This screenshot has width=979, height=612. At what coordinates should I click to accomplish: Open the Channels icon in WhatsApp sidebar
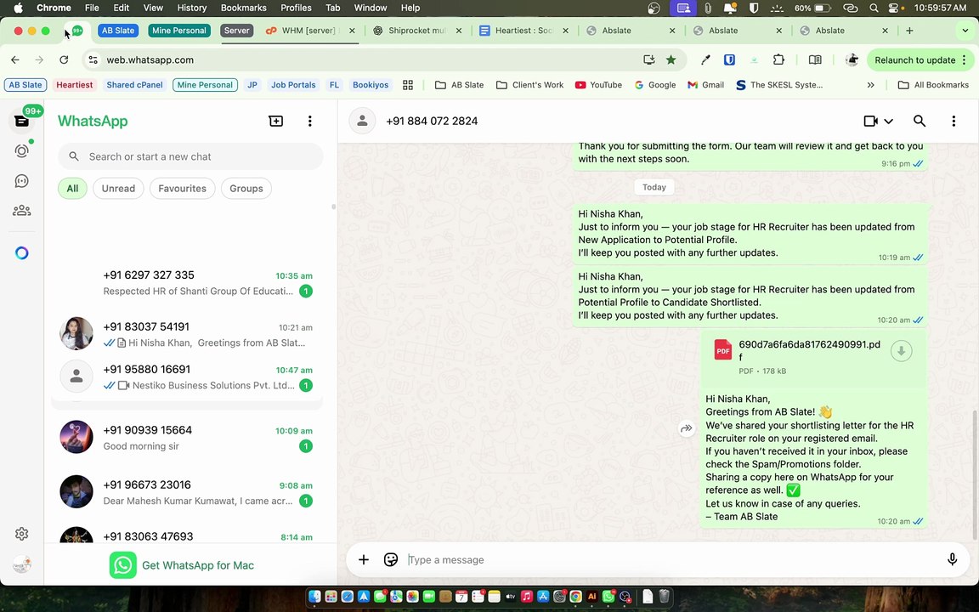(x=22, y=181)
